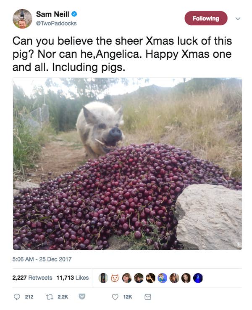Open the 11,713 Likes list
The image size is (252, 310).
[73, 278]
